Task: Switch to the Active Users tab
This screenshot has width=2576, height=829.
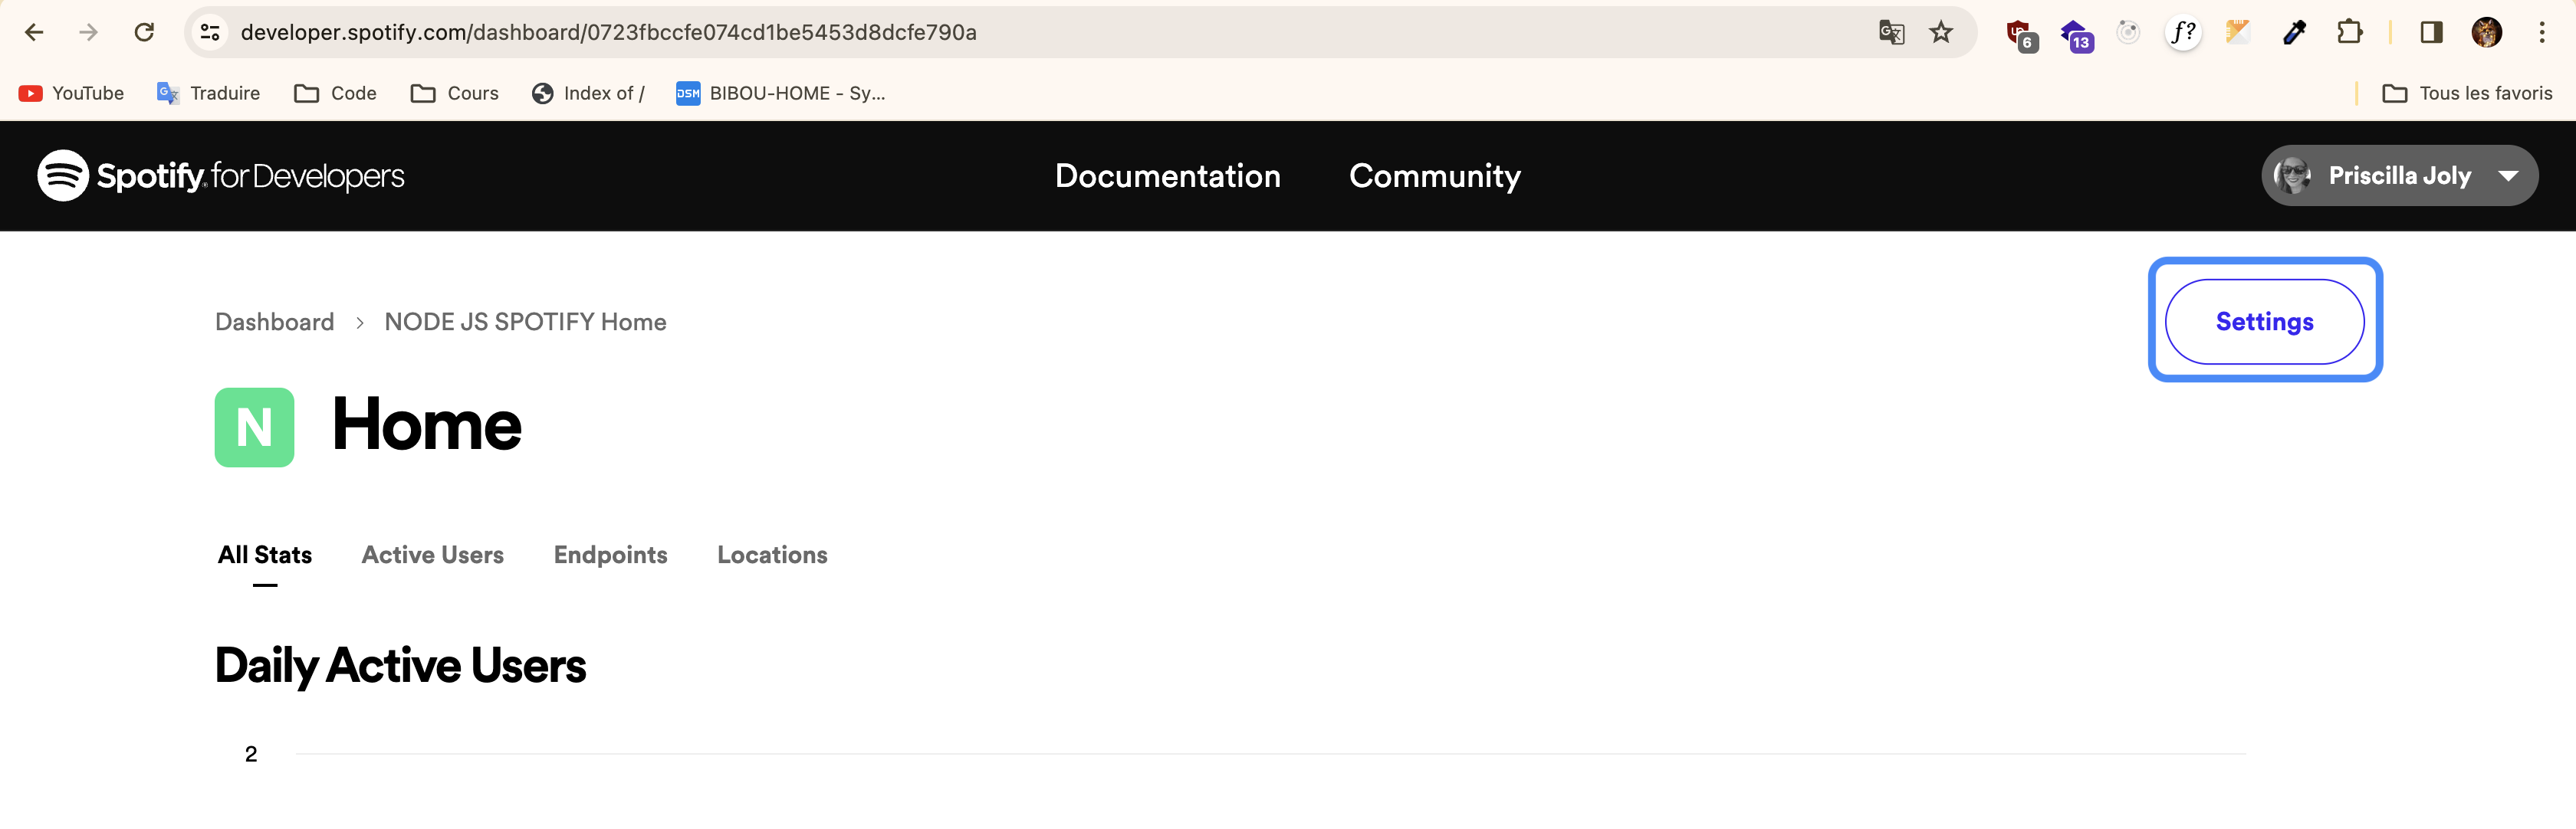Action: (x=432, y=555)
